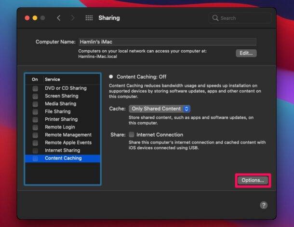Click the yellow minimize window button
The image size is (294, 227).
tap(34, 18)
